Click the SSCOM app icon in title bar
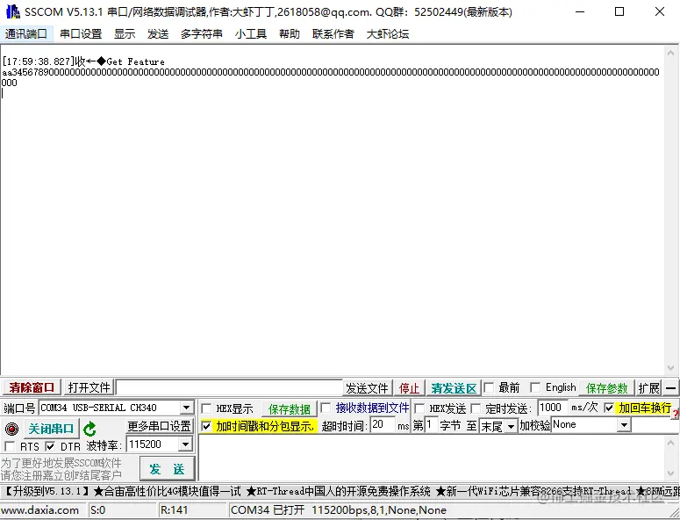This screenshot has height=520, width=680. pos(13,11)
